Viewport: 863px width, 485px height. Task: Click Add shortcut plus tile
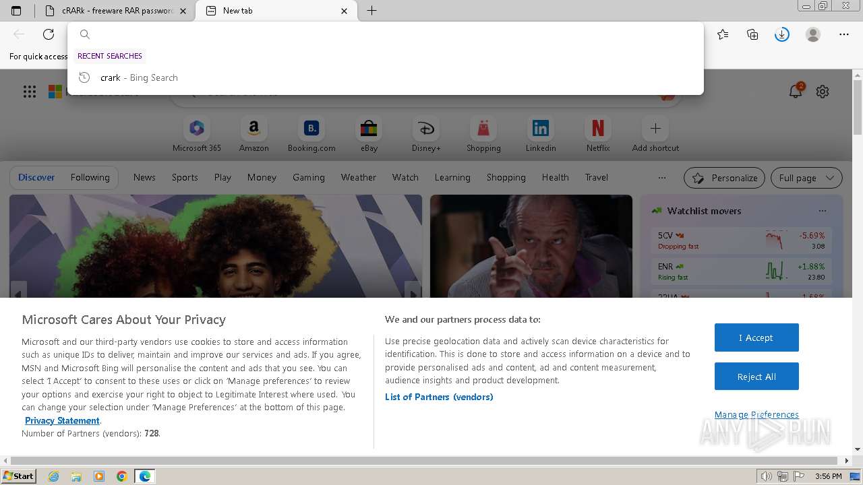tap(655, 135)
